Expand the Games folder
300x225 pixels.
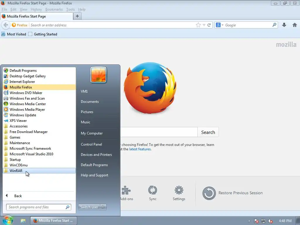tap(39, 137)
